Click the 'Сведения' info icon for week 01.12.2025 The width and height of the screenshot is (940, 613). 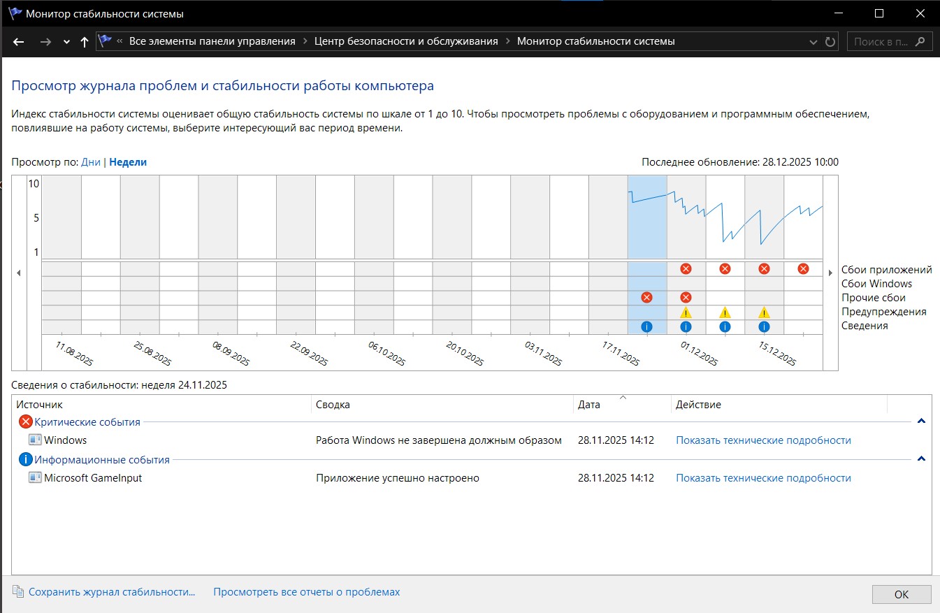pos(686,326)
